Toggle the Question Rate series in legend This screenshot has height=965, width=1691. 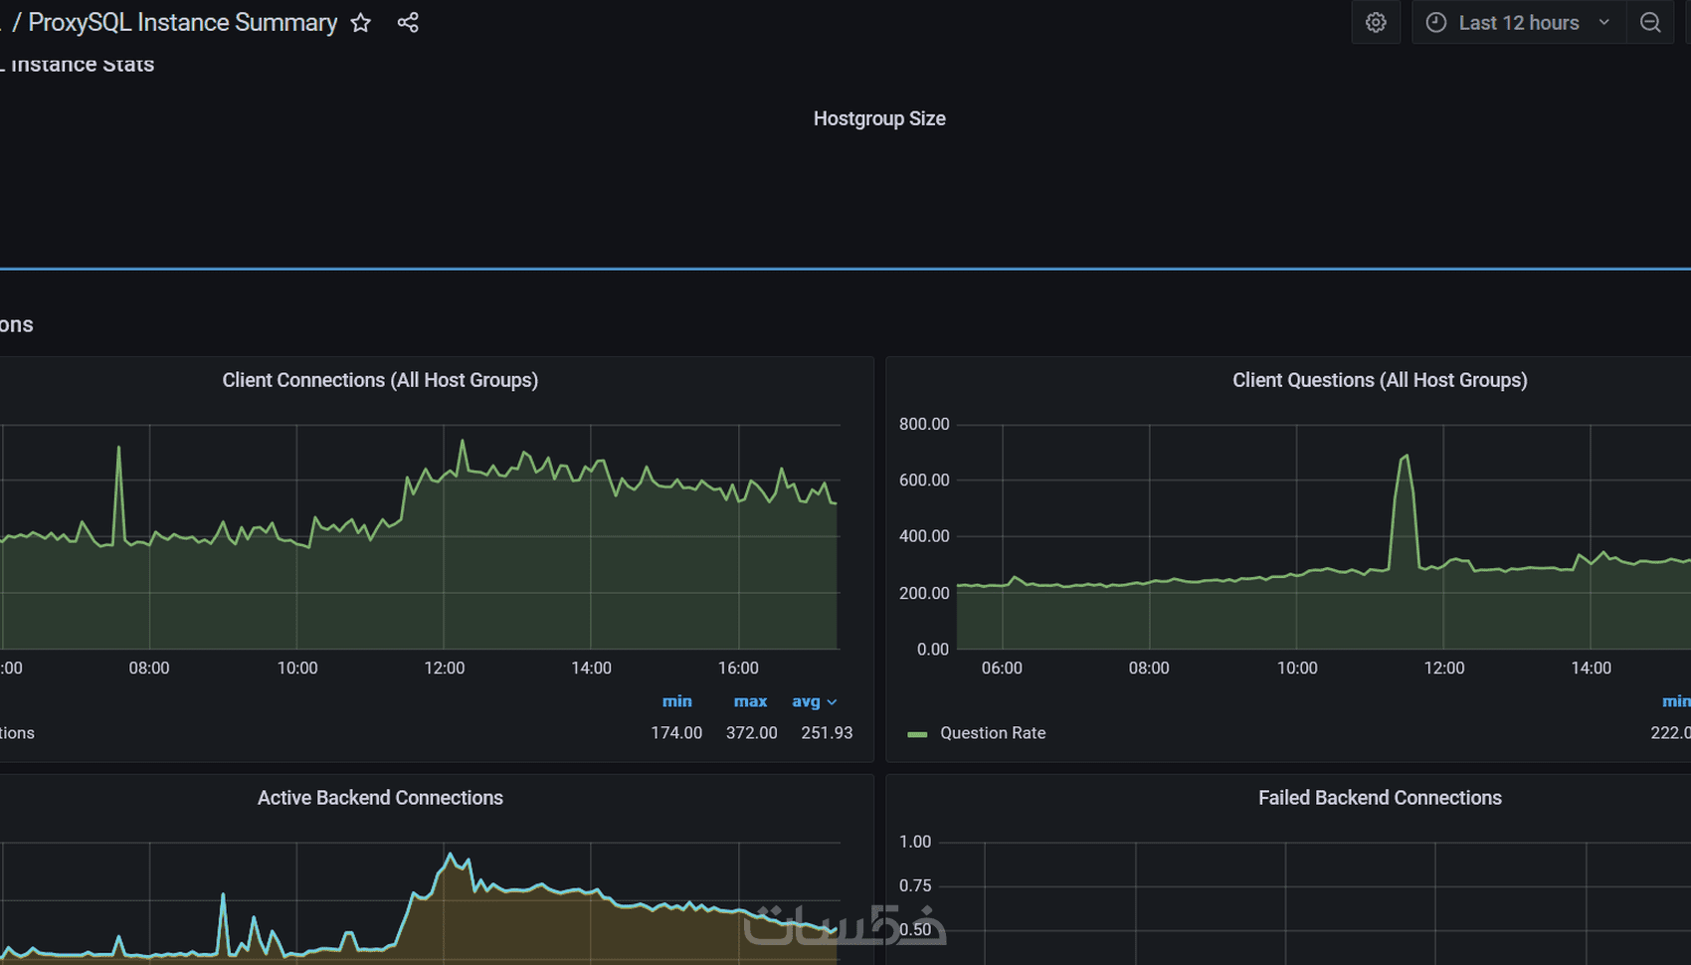tap(993, 733)
